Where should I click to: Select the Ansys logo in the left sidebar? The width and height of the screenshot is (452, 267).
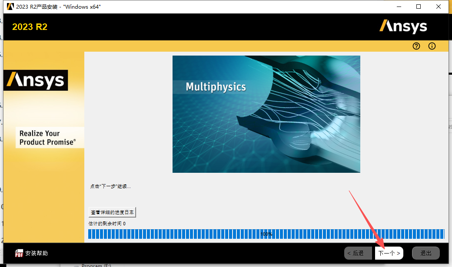35,80
